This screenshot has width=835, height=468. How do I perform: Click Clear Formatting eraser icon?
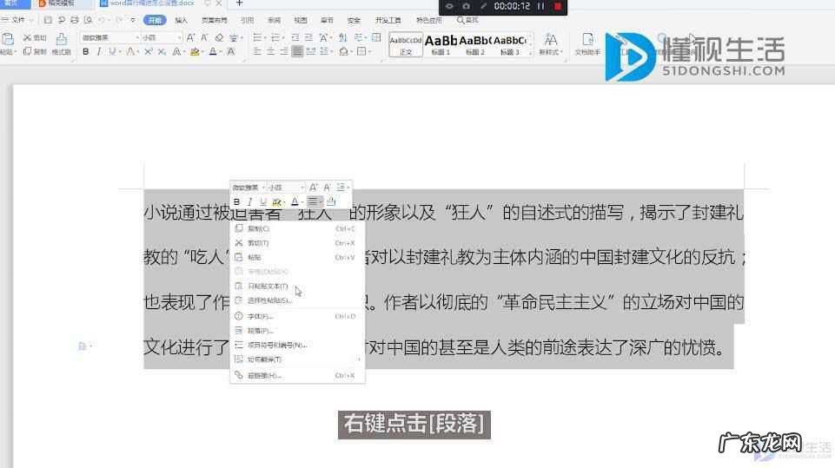click(219, 38)
